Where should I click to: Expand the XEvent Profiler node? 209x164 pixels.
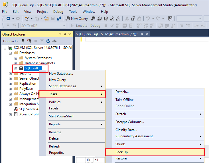click(x=10, y=115)
